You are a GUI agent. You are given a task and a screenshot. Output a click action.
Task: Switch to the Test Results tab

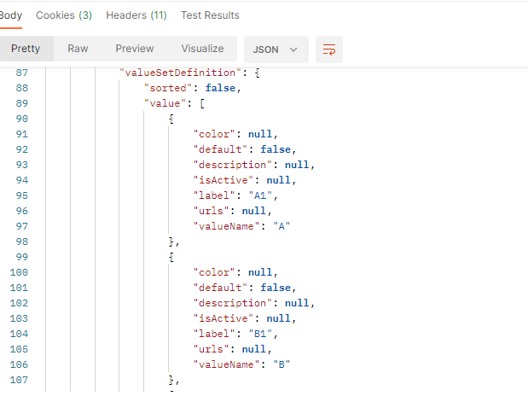210,15
